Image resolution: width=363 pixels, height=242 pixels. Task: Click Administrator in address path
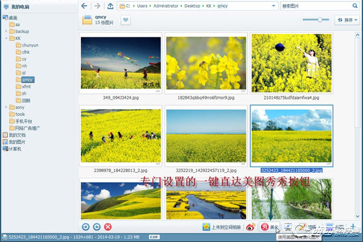tap(166, 6)
